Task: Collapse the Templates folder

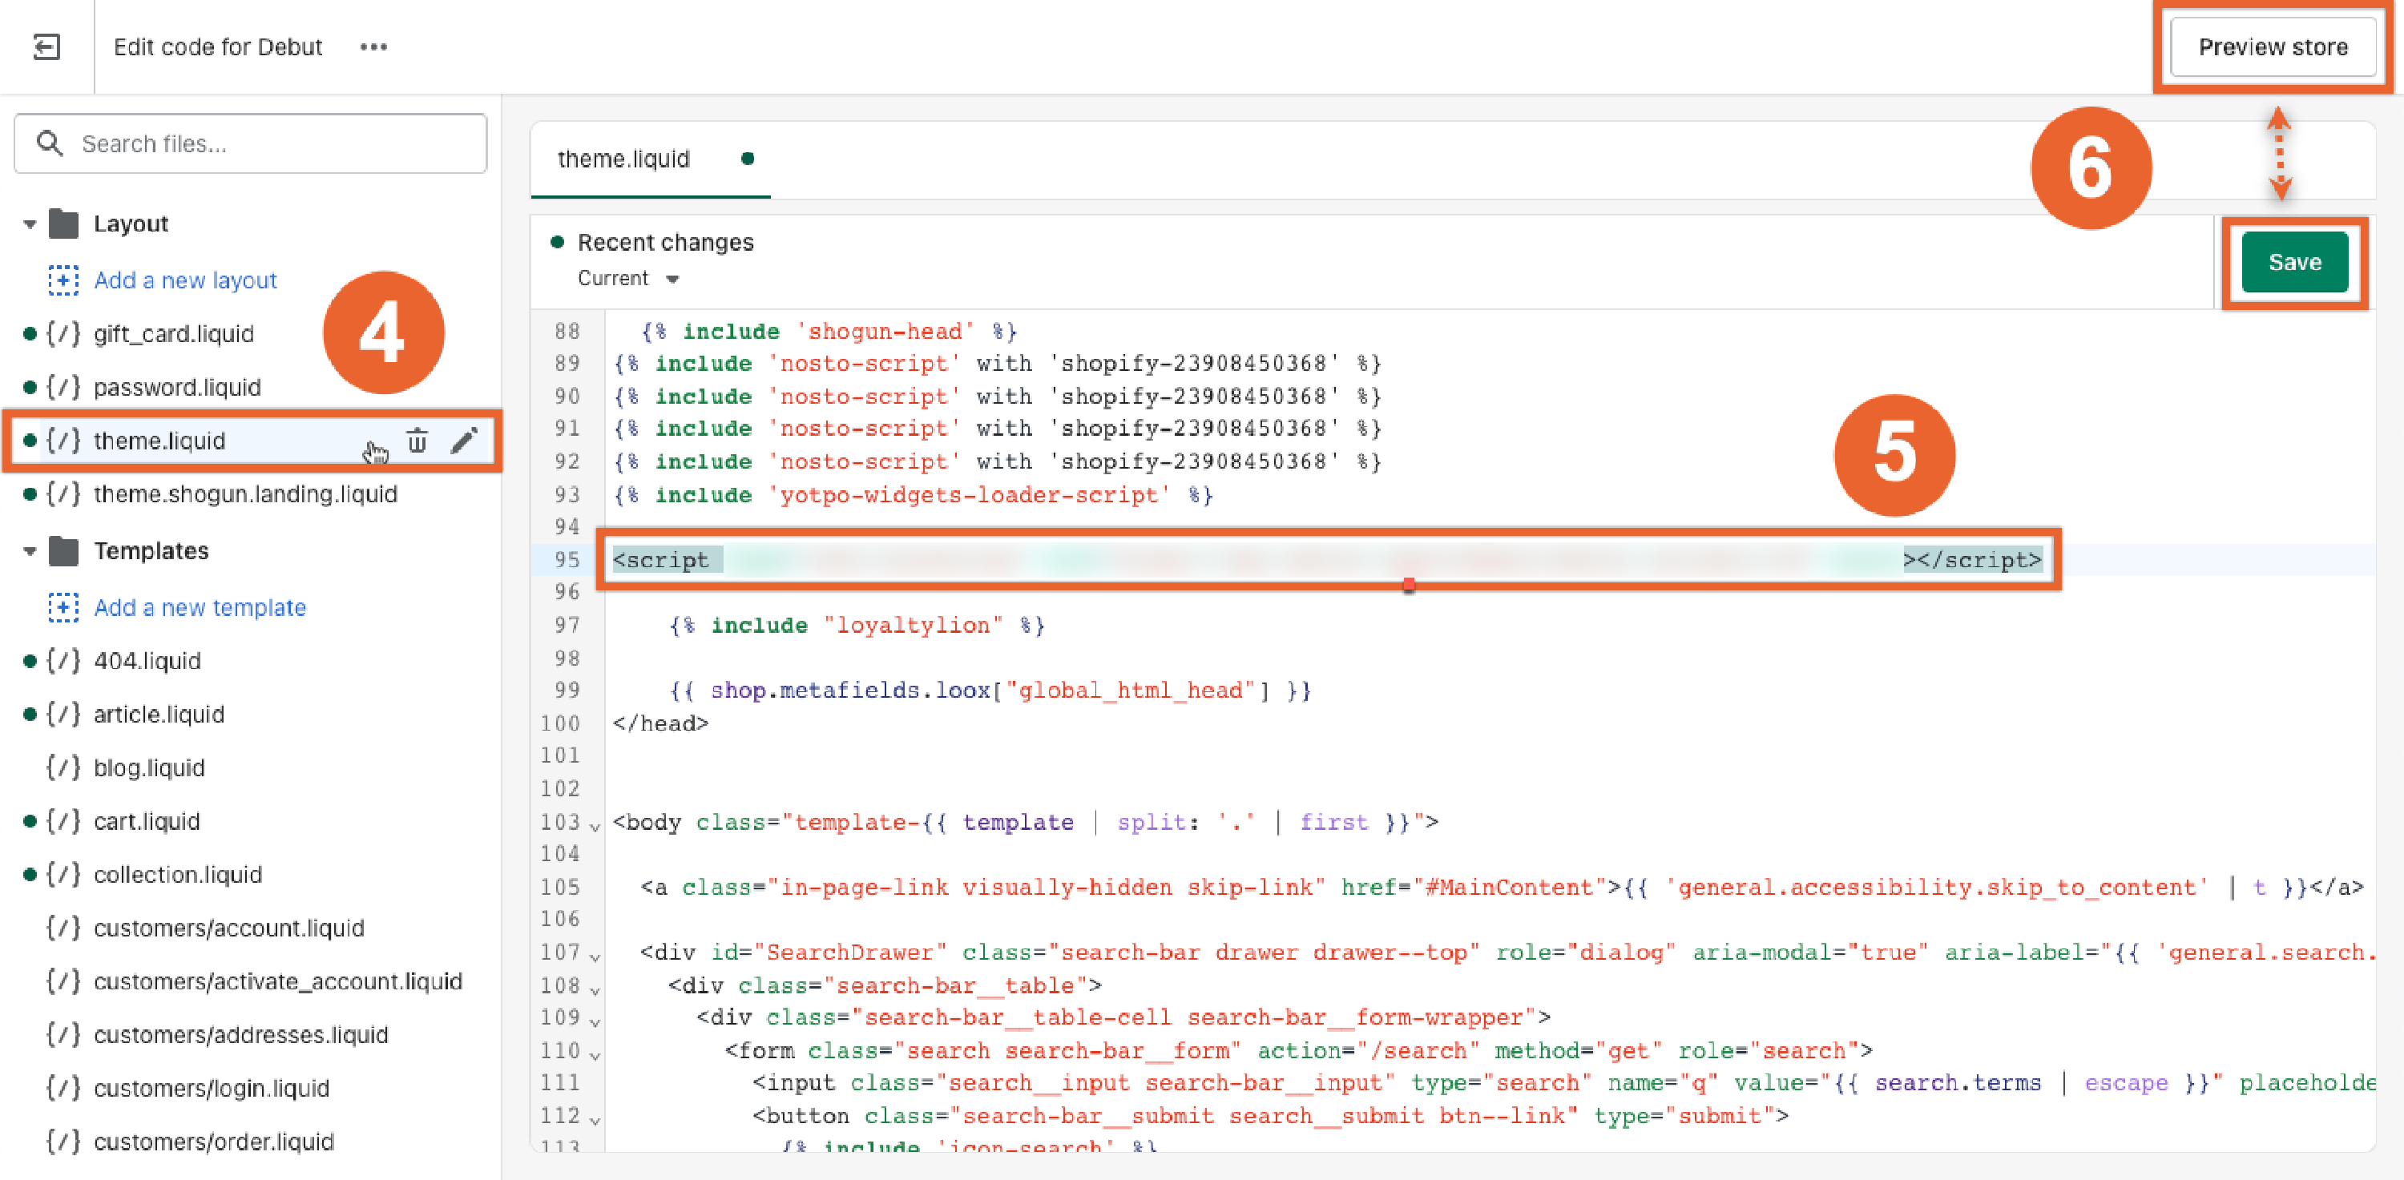Action: (x=30, y=551)
